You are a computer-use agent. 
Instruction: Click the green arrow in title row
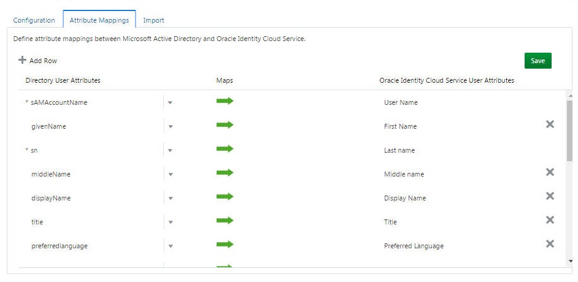coord(225,221)
